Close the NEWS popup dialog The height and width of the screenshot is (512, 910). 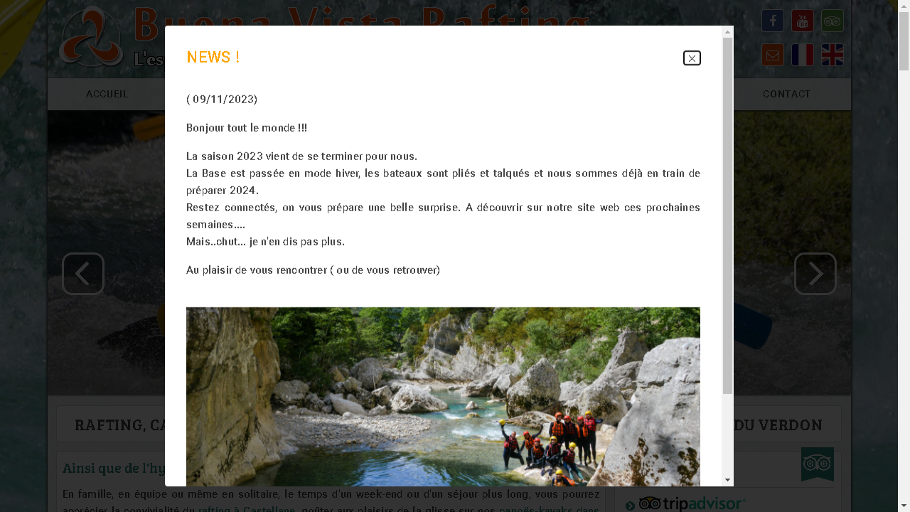point(692,58)
